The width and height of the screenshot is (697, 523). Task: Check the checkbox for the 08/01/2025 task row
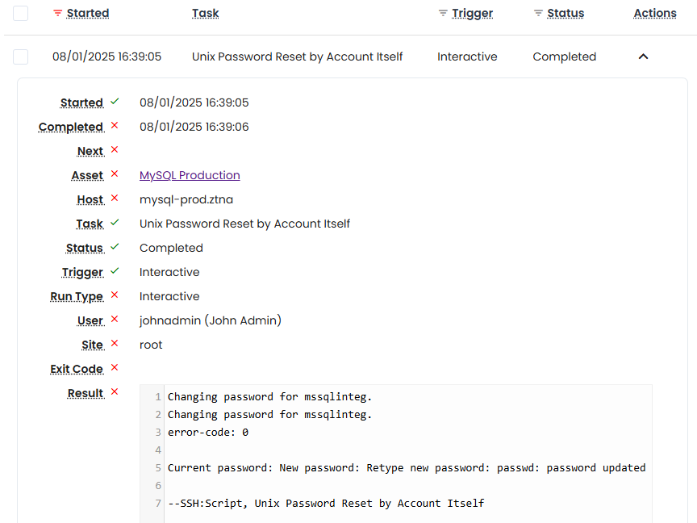[21, 56]
